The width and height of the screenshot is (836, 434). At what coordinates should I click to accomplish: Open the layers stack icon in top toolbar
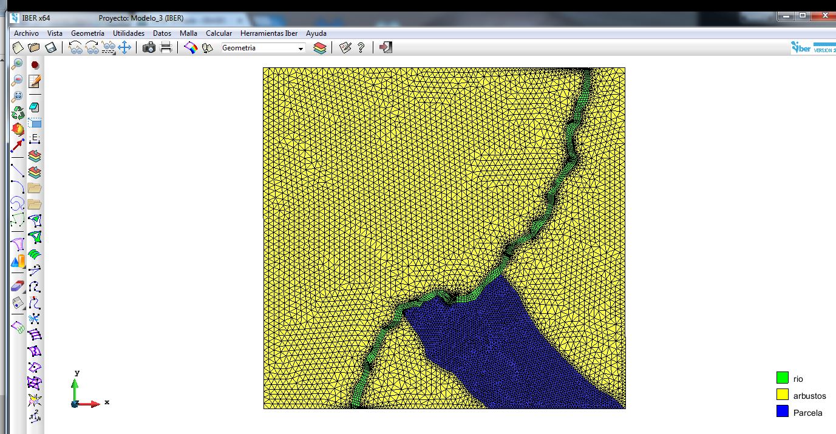[320, 48]
